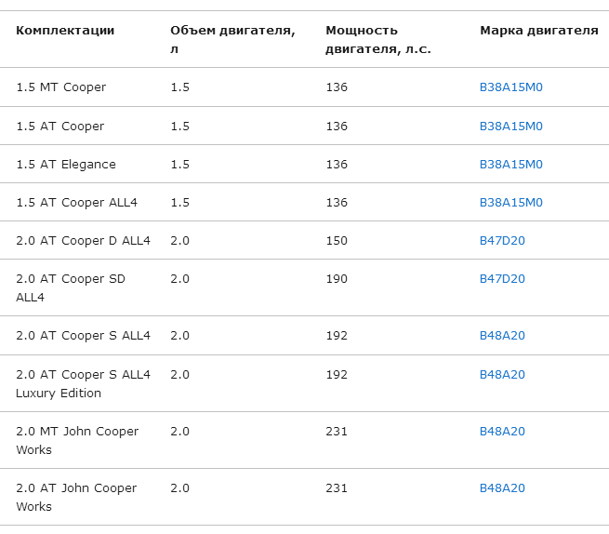Click the Объем двигателя column header

click(232, 40)
